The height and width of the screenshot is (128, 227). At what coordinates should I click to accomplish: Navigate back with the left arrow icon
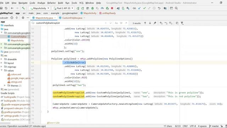[x=12, y=8]
